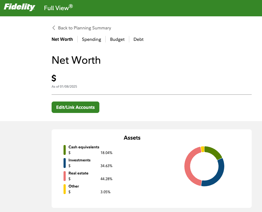262x212 pixels.
Task: Click the blue Investments legend bar
Action: (x=65, y=163)
